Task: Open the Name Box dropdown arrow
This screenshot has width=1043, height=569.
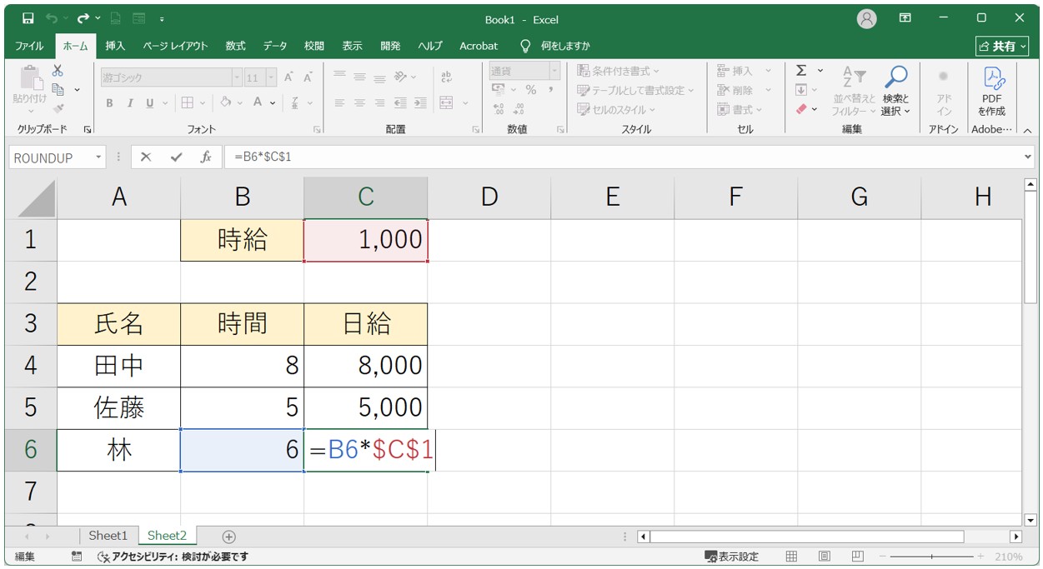Action: pyautogui.click(x=98, y=157)
